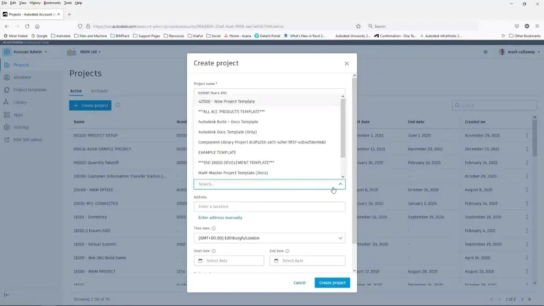Open Project templates in sidebar
544x306 pixels.
[30, 90]
